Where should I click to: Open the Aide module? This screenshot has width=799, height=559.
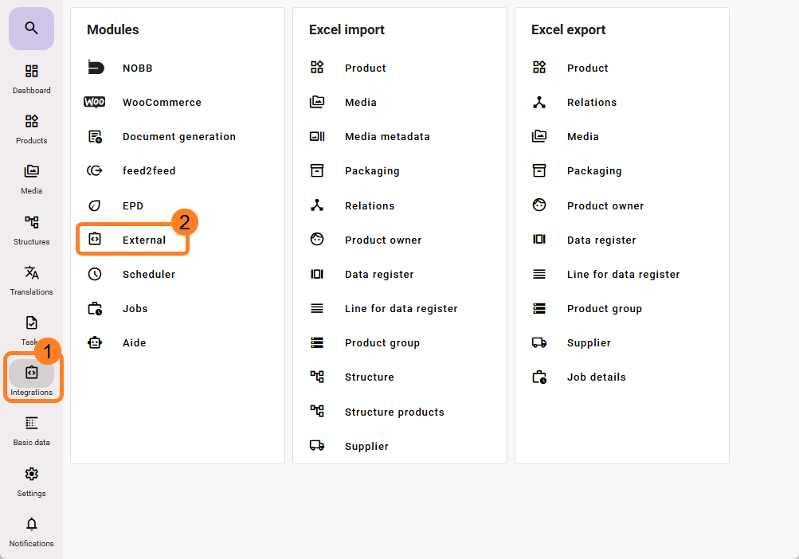(134, 343)
